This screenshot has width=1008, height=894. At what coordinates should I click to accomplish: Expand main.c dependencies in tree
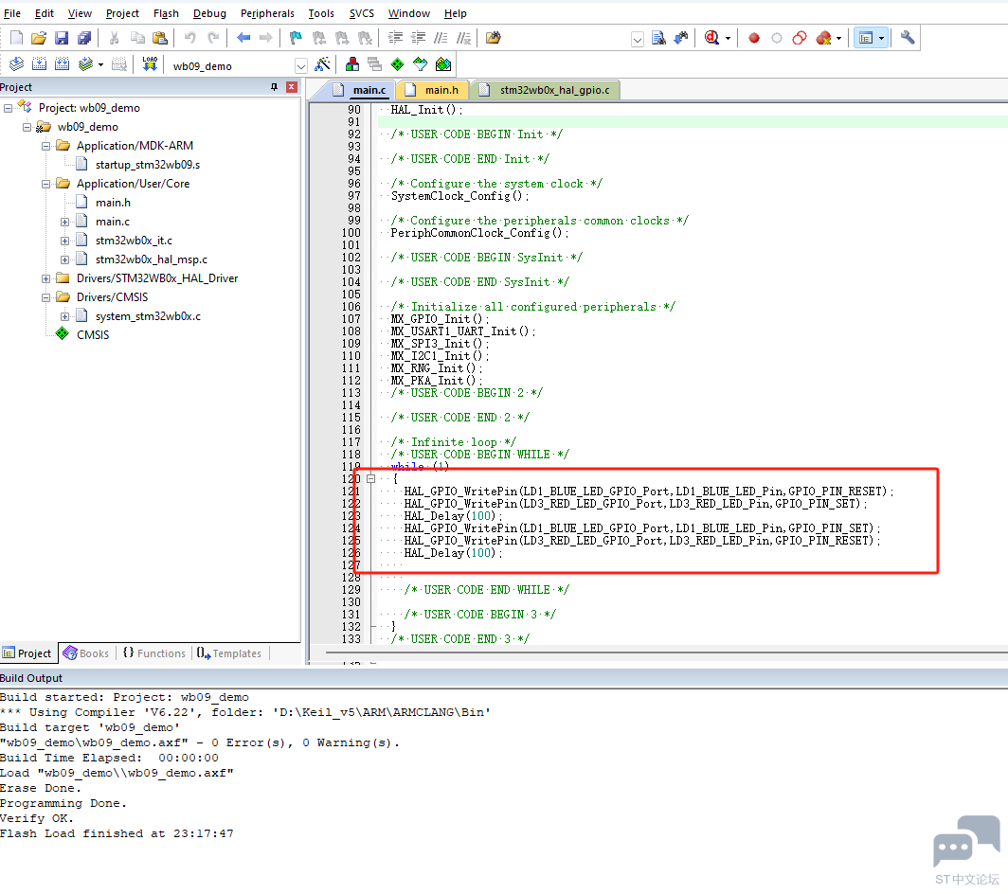pyautogui.click(x=65, y=222)
